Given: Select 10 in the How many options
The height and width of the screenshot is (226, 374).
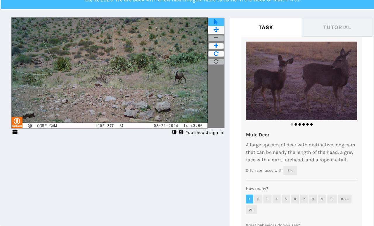Looking at the screenshot, I should pyautogui.click(x=332, y=199).
